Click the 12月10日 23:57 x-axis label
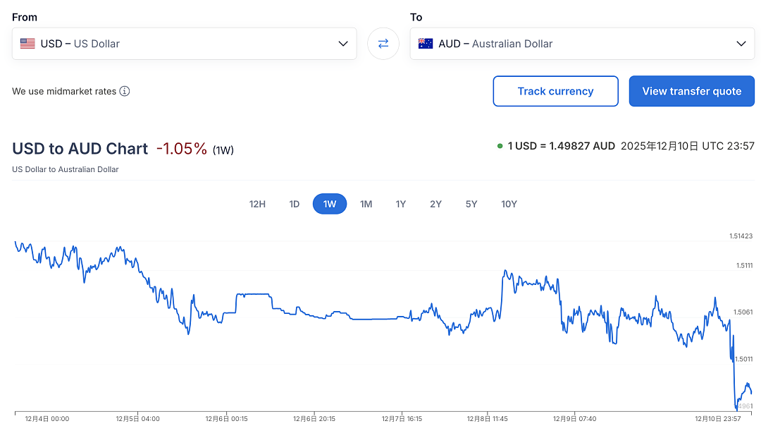 pyautogui.click(x=718, y=419)
